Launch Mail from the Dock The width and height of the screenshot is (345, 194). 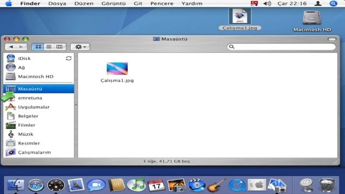coord(76,185)
